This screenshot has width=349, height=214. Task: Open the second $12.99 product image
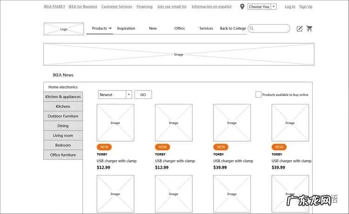tap(174, 123)
